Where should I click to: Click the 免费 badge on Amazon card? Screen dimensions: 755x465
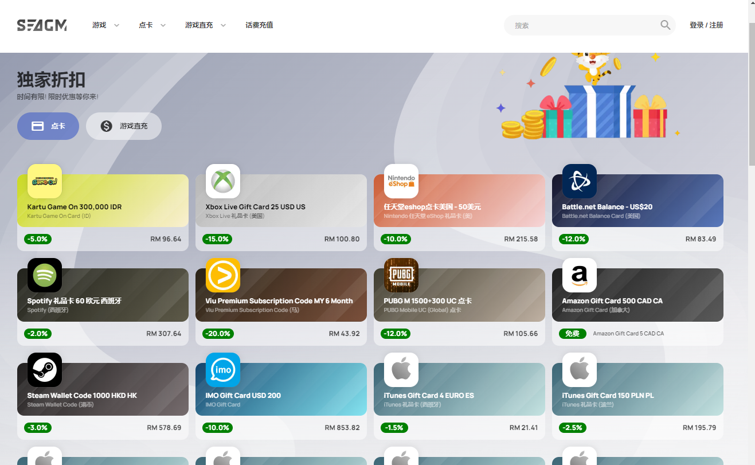click(572, 333)
